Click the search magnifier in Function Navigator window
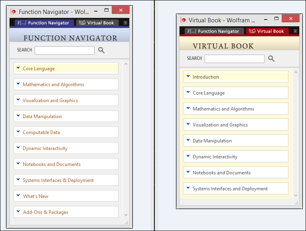This screenshot has width=306, height=231. pos(101,50)
